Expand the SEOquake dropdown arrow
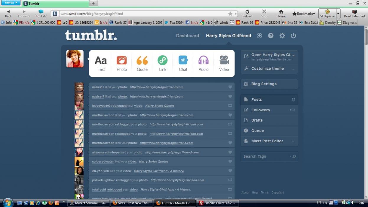Image resolution: width=368 pixels, height=207 pixels. 338,14
